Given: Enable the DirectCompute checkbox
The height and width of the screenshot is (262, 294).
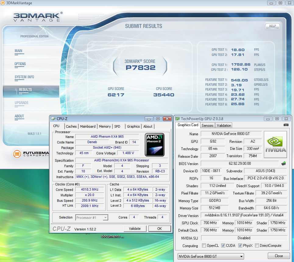Looking at the screenshot, I should 257,246.
